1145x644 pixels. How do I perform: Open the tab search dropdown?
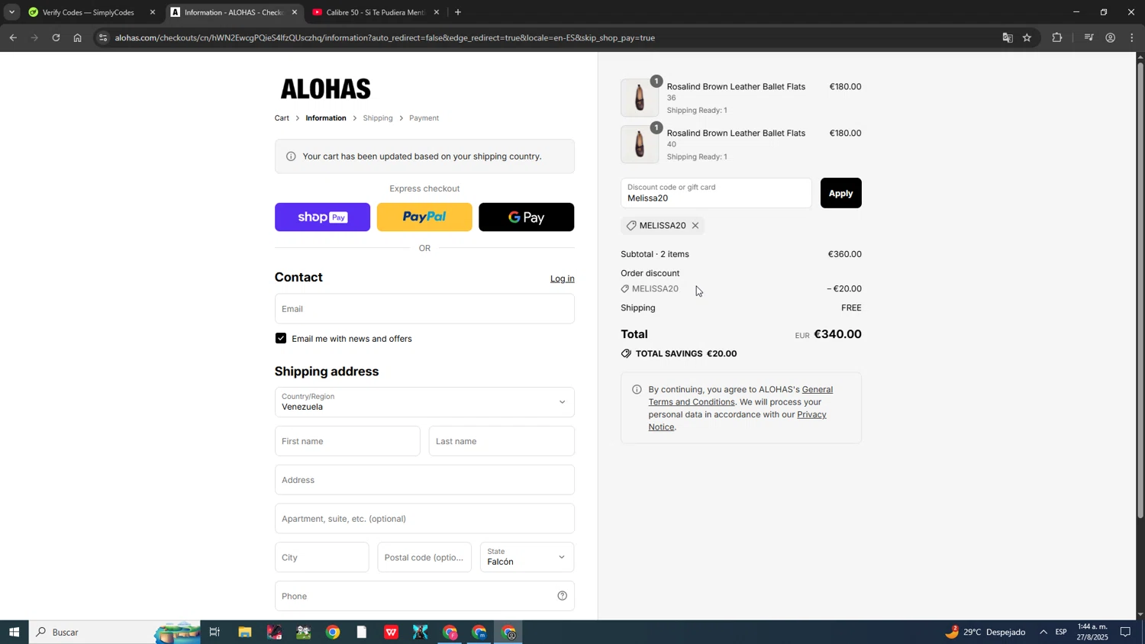[x=11, y=12]
